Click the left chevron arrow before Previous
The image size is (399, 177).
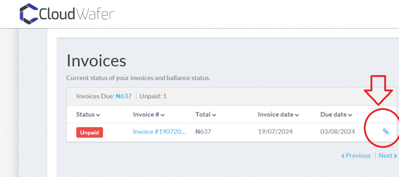[343, 156]
